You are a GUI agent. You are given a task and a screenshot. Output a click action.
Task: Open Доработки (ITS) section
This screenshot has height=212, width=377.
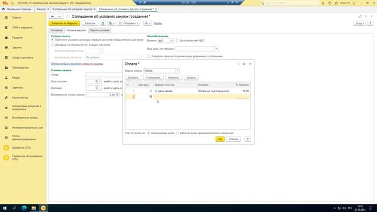click(21, 148)
